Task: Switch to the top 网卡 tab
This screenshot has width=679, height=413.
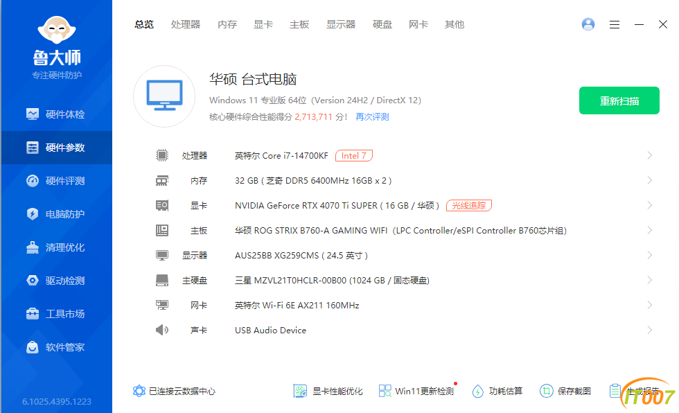Action: pos(418,25)
